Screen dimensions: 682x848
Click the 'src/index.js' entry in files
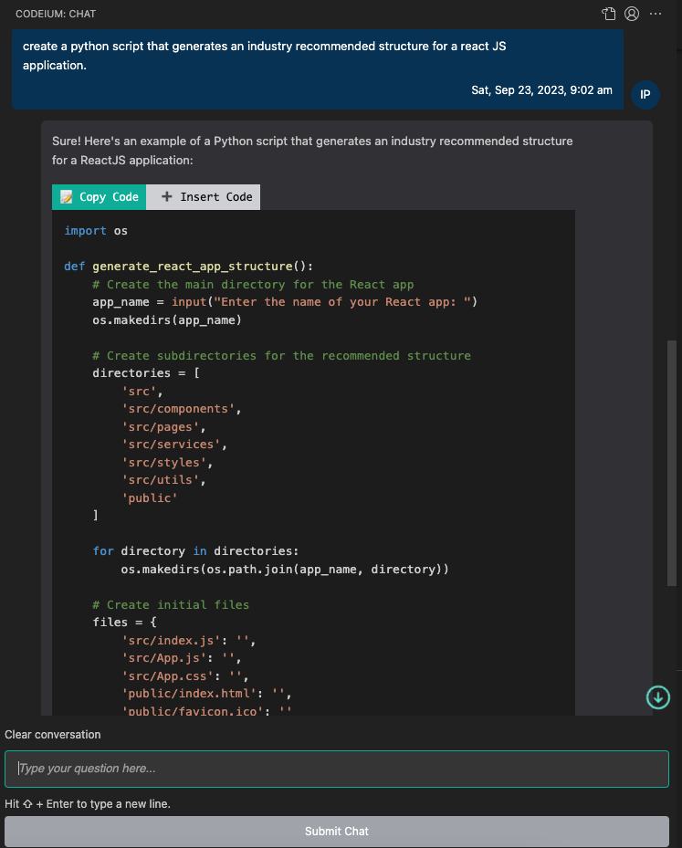[188, 640]
